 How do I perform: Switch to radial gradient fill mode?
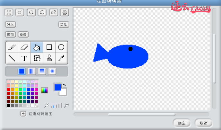(52, 71)
